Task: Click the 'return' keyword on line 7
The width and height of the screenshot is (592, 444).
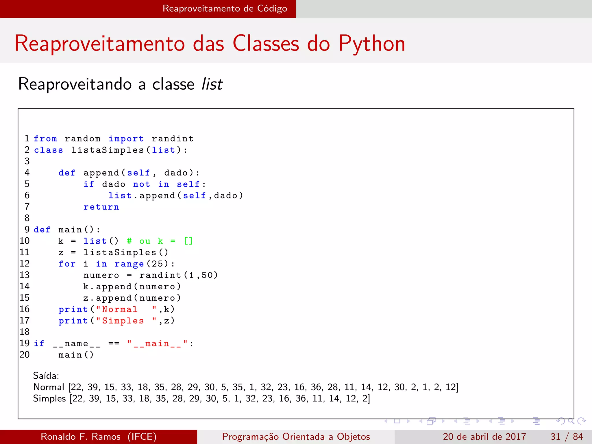Action: [101, 207]
